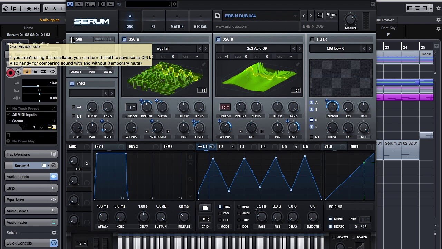This screenshot has height=249, width=442.
Task: Click the red record enable button in Inspector
Action: pos(10,72)
